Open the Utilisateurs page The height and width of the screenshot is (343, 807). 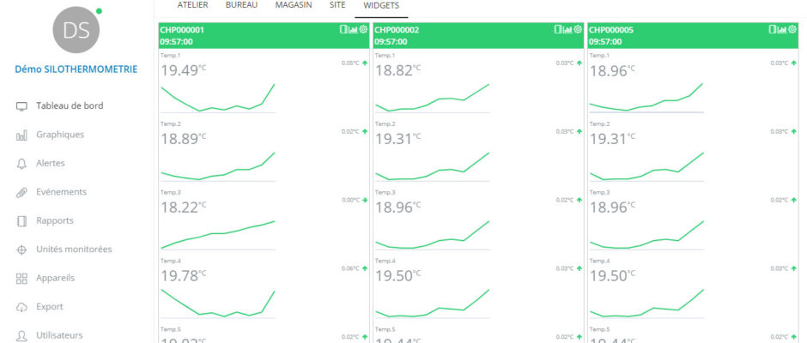[59, 336]
